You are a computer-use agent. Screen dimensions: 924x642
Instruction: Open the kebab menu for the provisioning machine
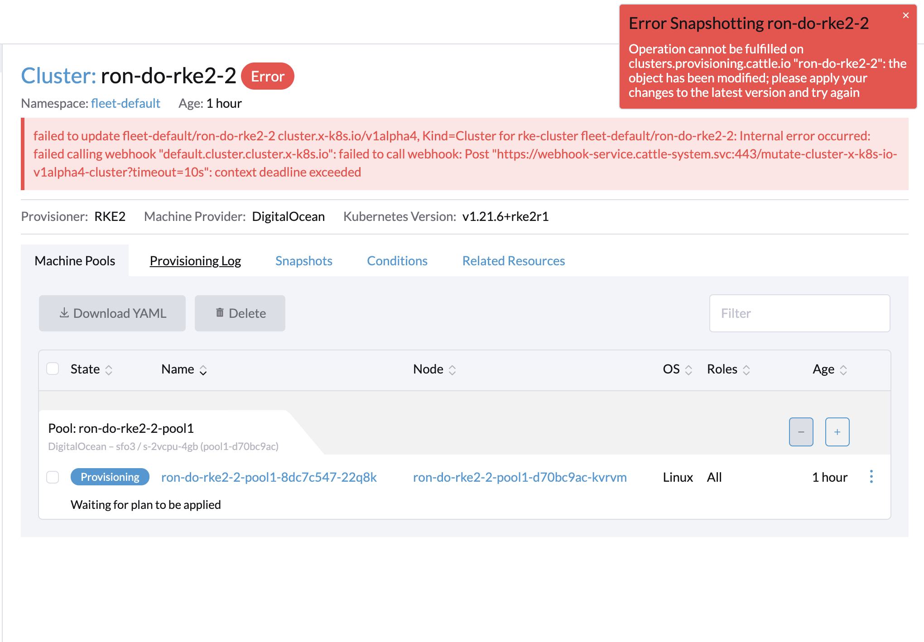point(871,477)
